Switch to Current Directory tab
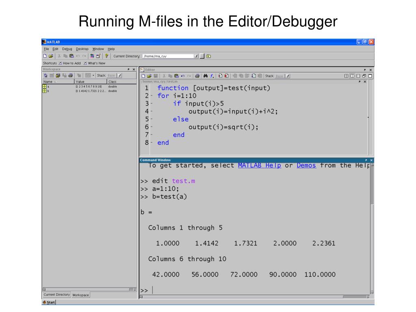This screenshot has height=312, width=416. coord(56,295)
